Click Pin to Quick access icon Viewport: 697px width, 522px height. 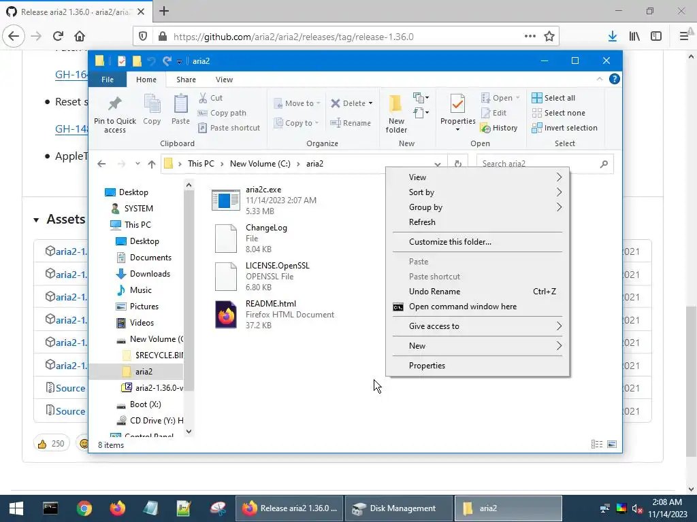(114, 104)
